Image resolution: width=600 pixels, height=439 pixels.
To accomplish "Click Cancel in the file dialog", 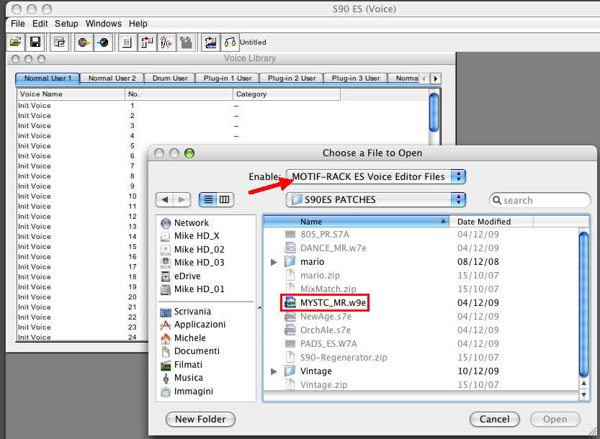I will (494, 419).
